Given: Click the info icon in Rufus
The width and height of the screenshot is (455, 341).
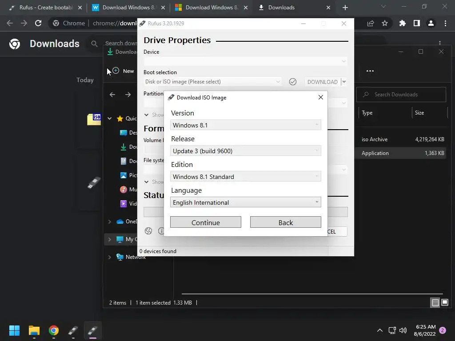Looking at the screenshot, I should pos(161,231).
